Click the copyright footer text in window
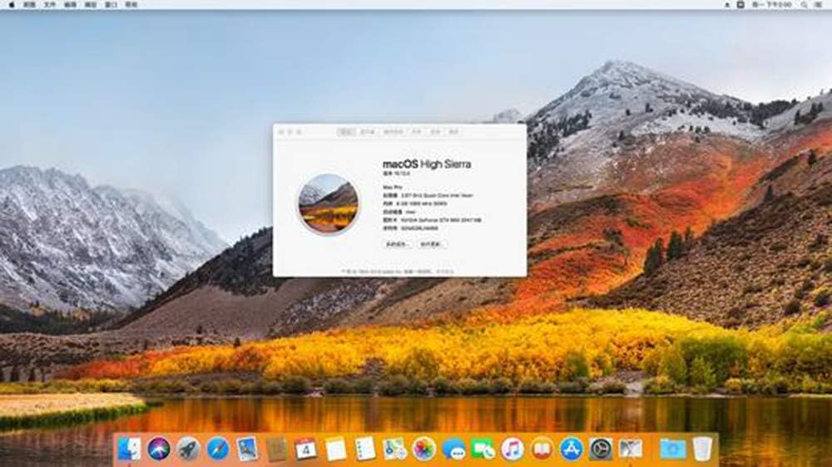The image size is (832, 467). pyautogui.click(x=398, y=272)
